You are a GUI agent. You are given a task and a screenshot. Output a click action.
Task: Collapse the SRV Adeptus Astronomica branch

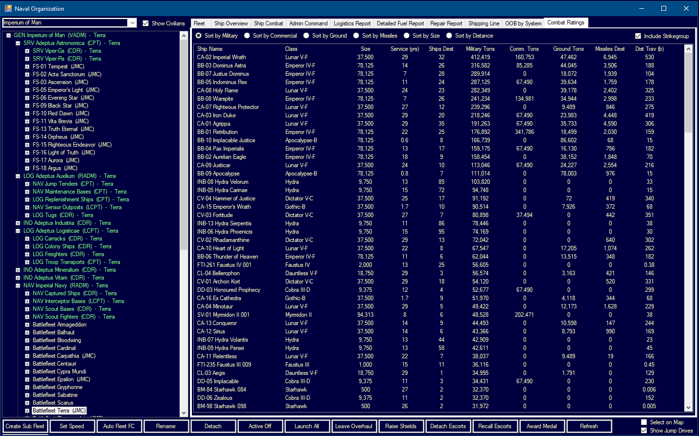[18, 43]
